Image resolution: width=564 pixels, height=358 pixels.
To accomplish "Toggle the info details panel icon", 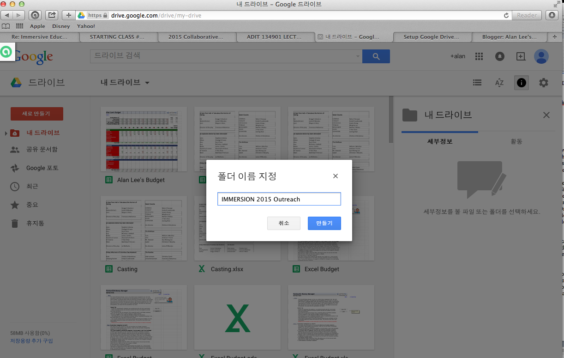I will point(522,83).
